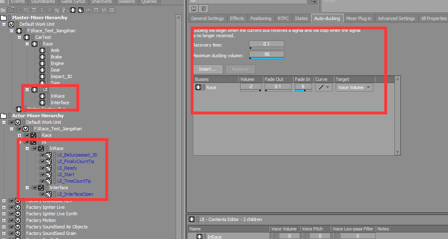Screen dimensions: 448x239
Task: Click the Race bus icon in ducking list
Action: tap(198, 87)
